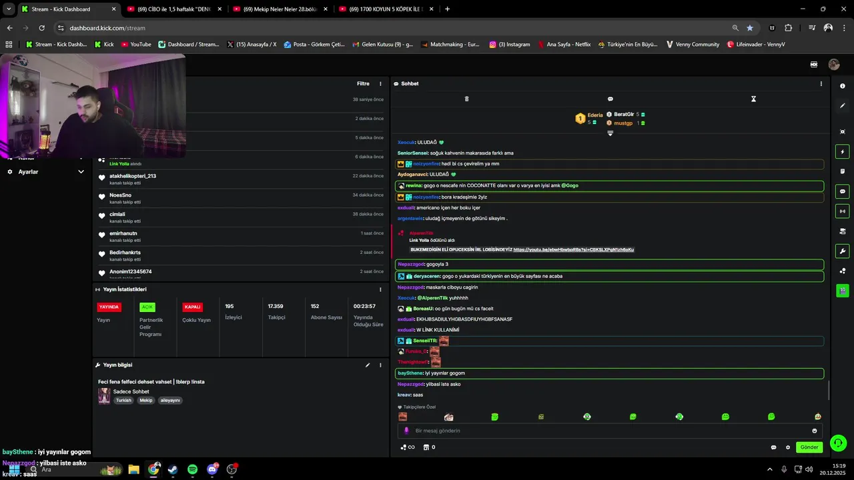The image size is (854, 480).
Task: Click the aileyayını stream tag
Action: pyautogui.click(x=170, y=401)
